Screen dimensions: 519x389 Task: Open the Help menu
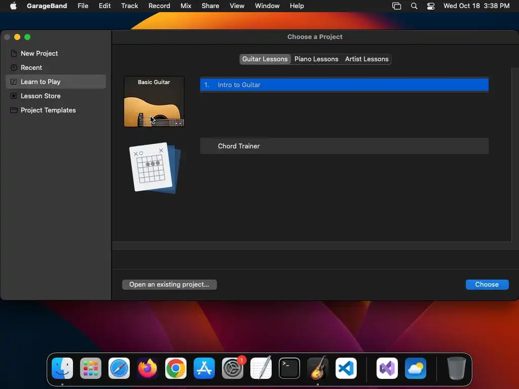pos(296,6)
